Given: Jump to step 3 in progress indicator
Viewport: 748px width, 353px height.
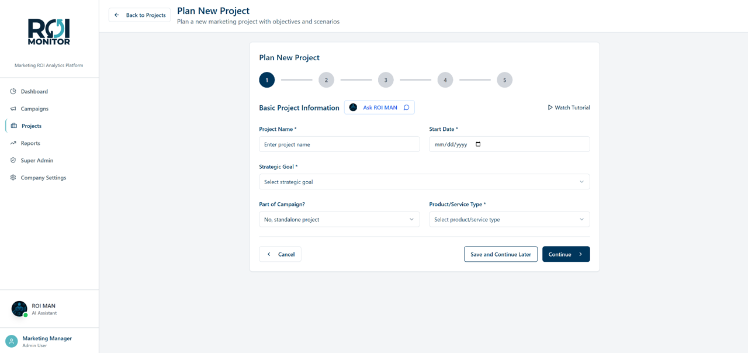Looking at the screenshot, I should (386, 80).
